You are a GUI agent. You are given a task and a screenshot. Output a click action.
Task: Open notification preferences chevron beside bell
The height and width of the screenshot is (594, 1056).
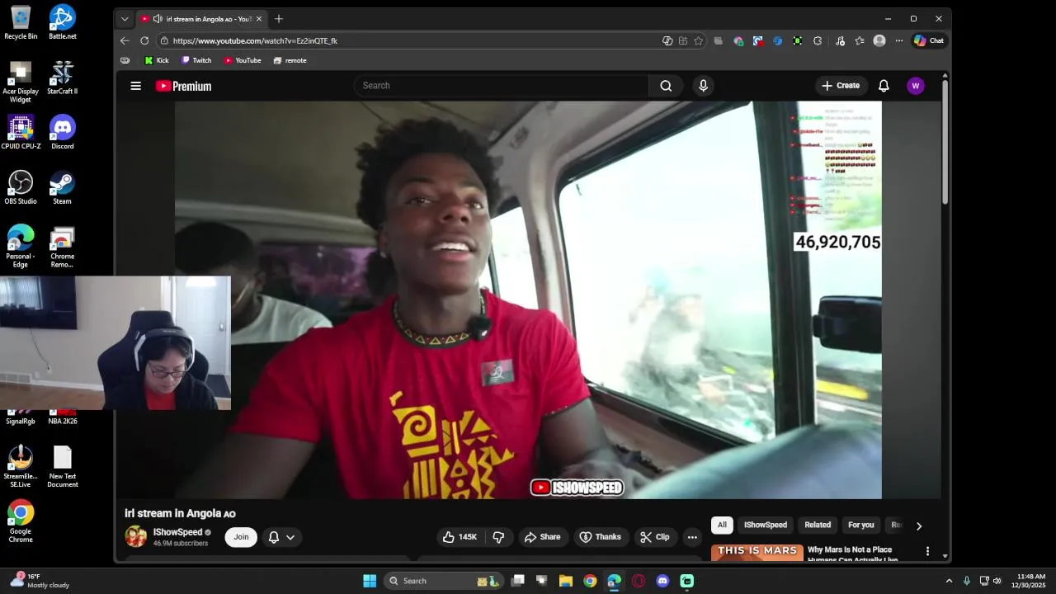[290, 537]
